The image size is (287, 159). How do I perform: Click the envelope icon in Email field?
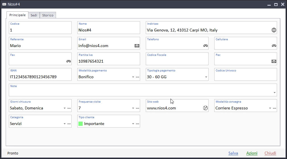click(137, 46)
